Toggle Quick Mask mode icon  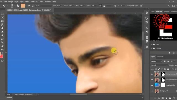[x=2, y=61]
